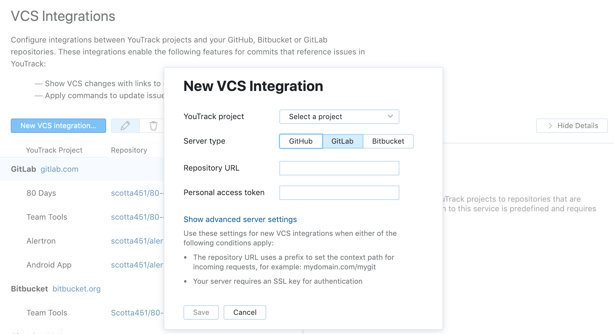The width and height of the screenshot is (614, 334).
Task: Open the bitbucket.org link
Action: pyautogui.click(x=76, y=289)
